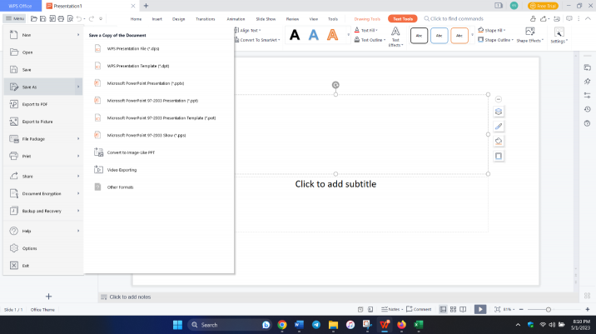Expand the Backup and Recovery submenu

point(78,211)
